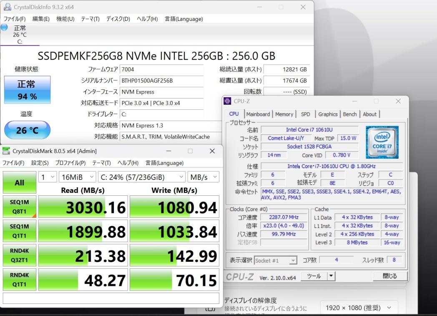Click the processor name Intel Core i7 10610U
Viewport: 437px width, 316px height.
[309, 130]
